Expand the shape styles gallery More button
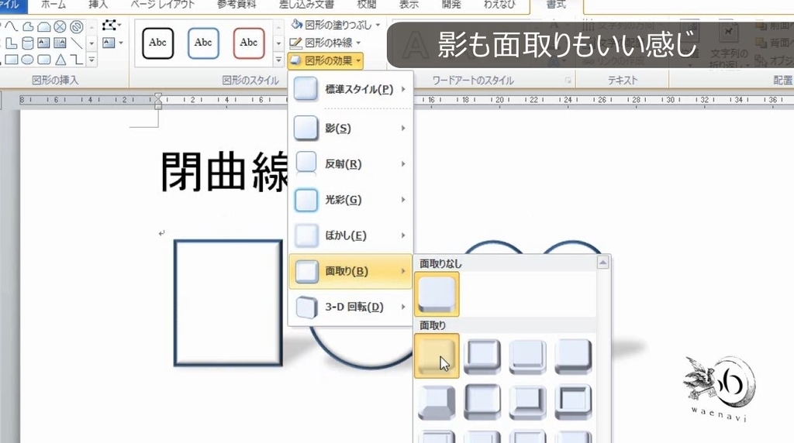This screenshot has width=794, height=443. point(278,60)
